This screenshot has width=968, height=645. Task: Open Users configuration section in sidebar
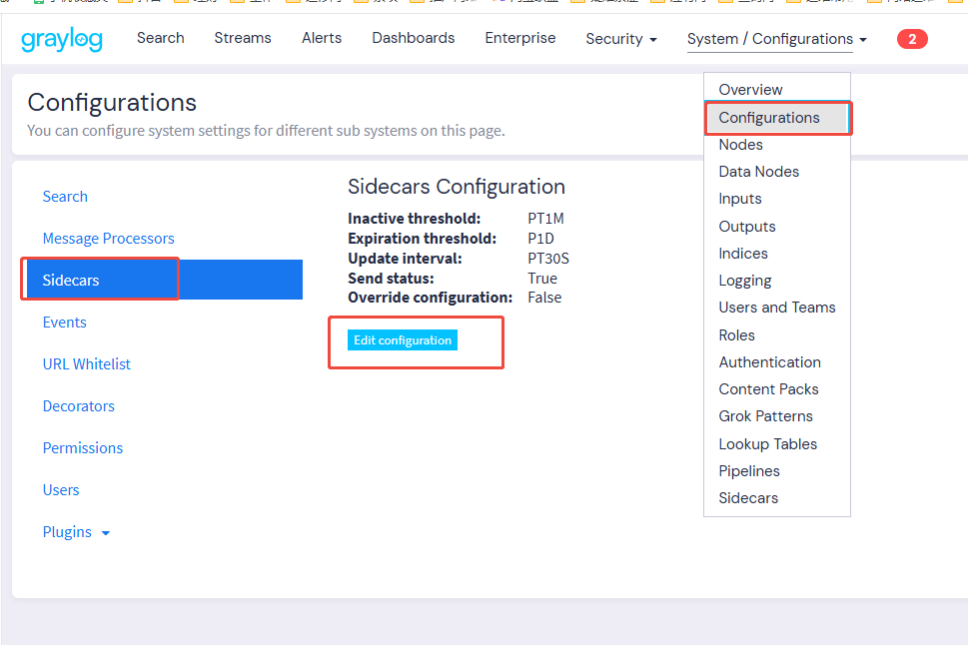pyautogui.click(x=61, y=490)
